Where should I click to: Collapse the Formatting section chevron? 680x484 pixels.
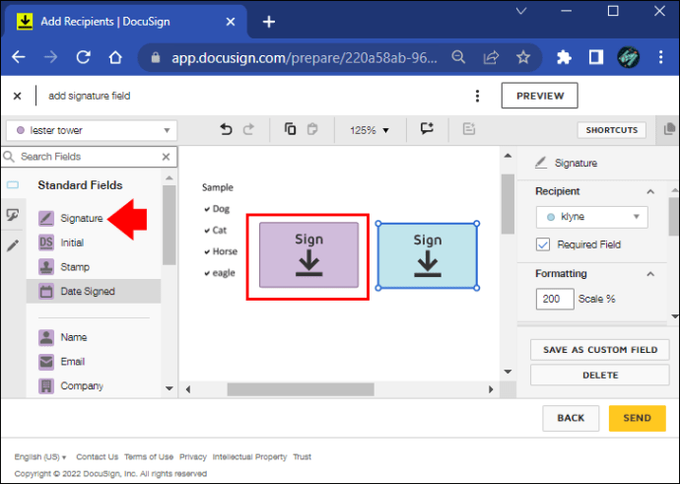tap(650, 274)
